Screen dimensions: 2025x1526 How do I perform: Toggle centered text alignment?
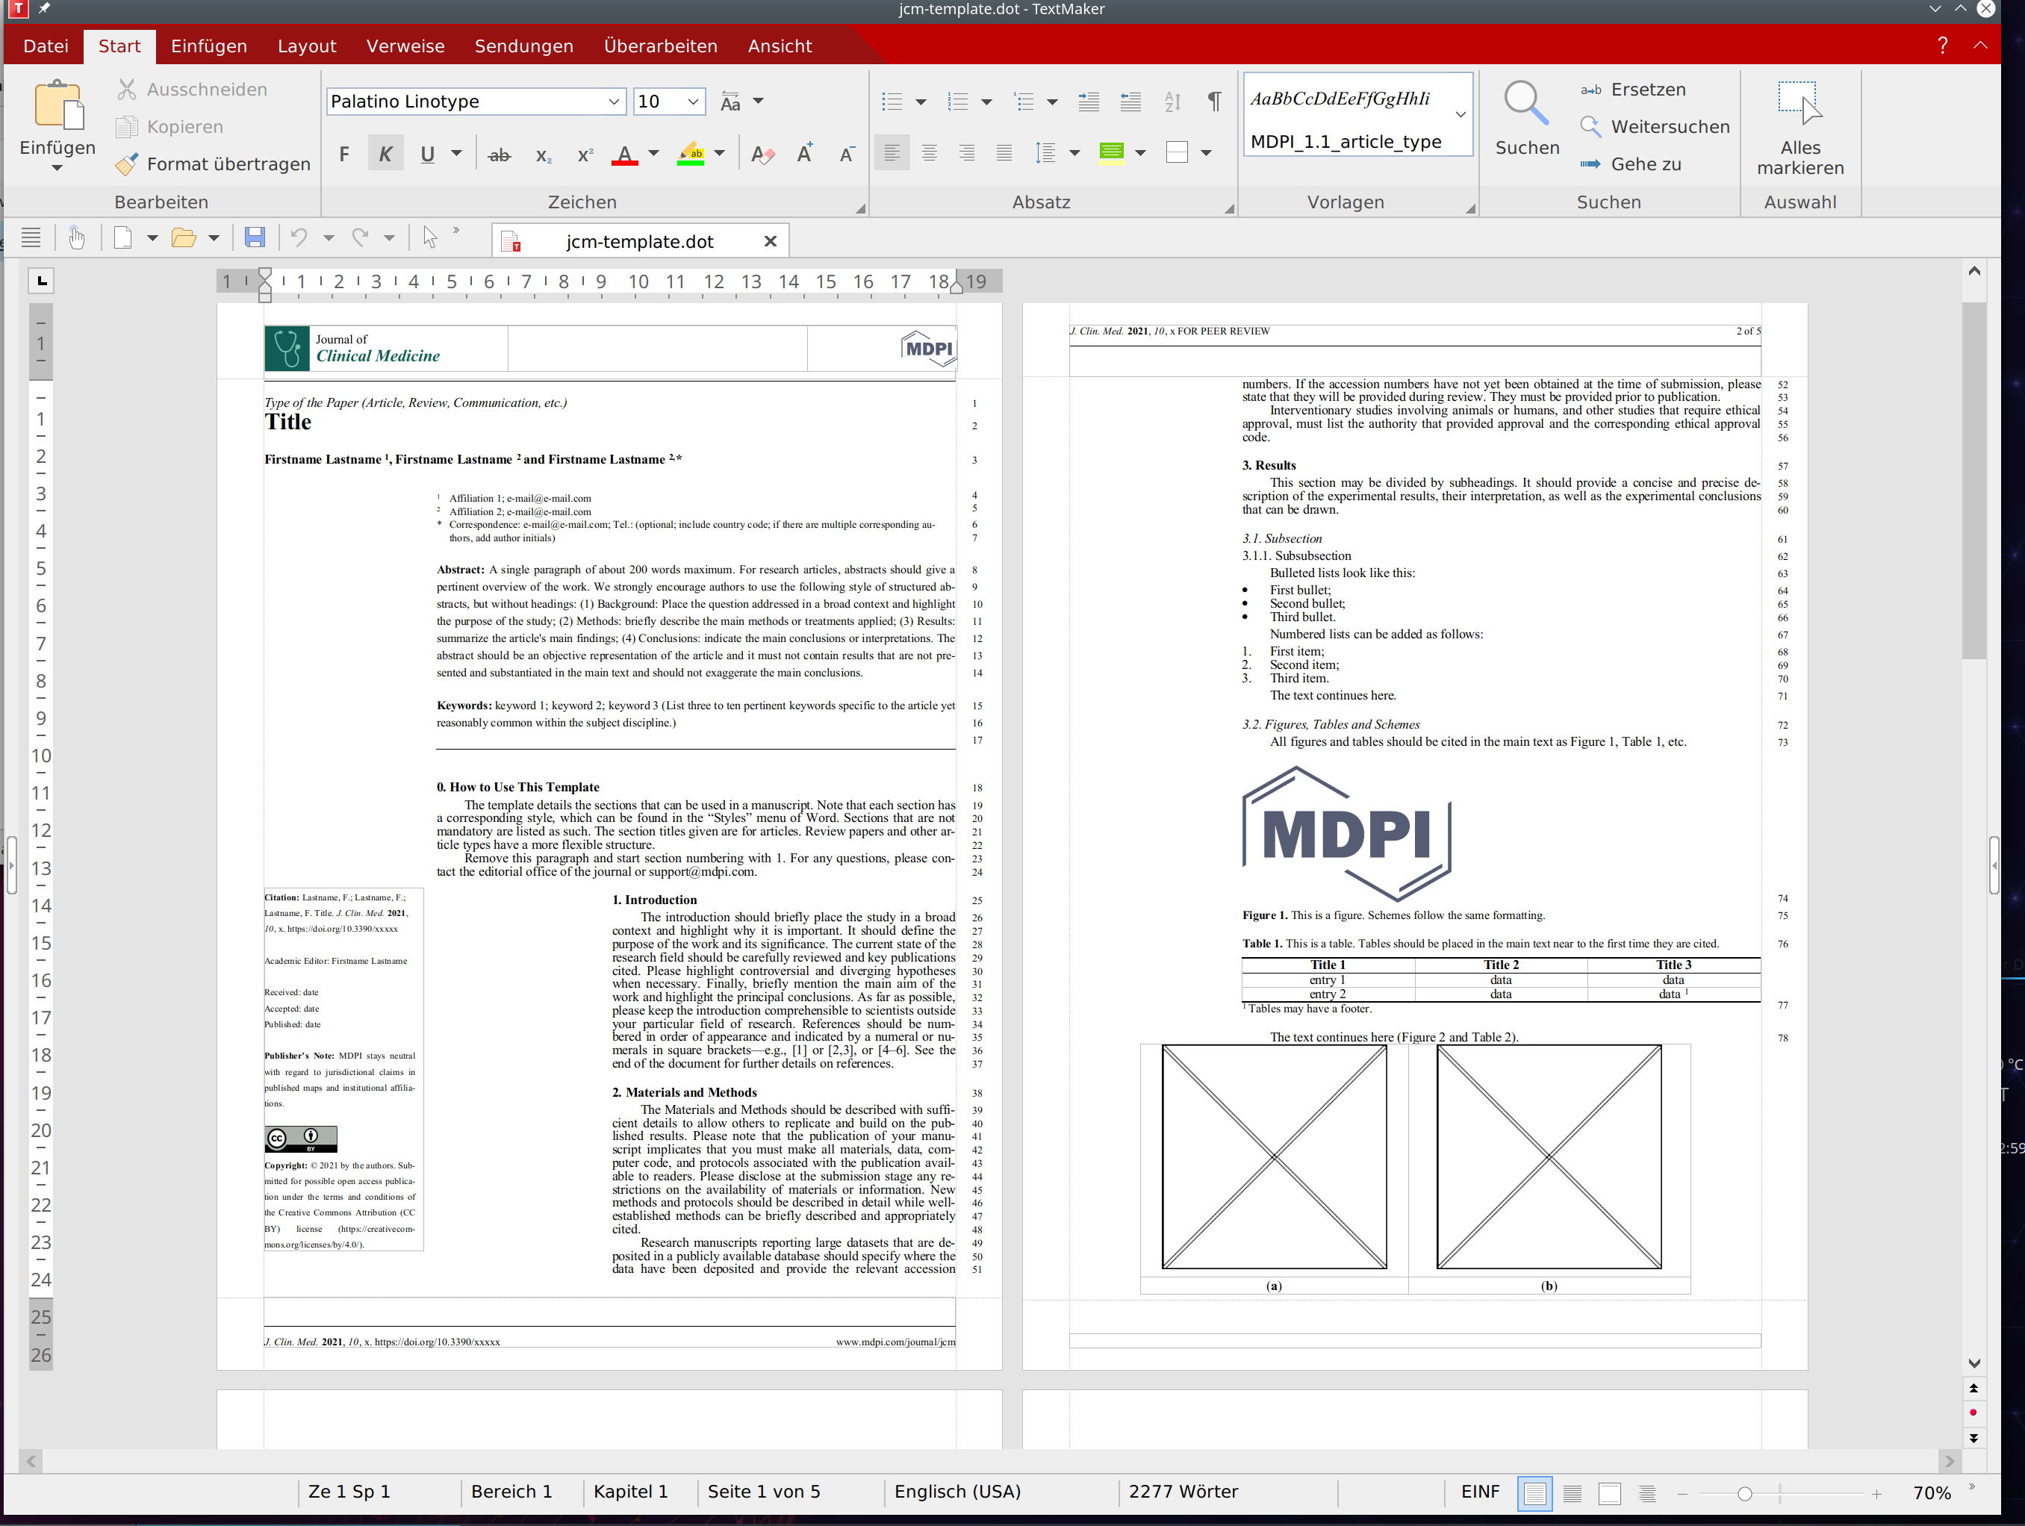(929, 153)
